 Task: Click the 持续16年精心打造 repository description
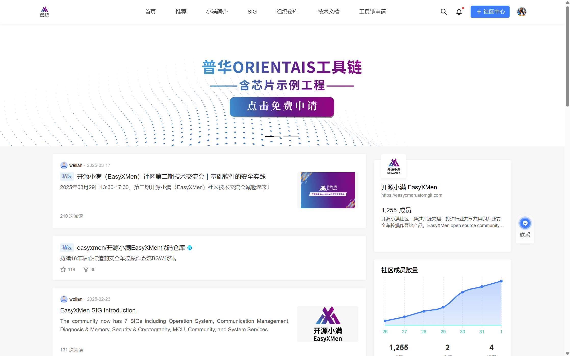[x=119, y=258]
